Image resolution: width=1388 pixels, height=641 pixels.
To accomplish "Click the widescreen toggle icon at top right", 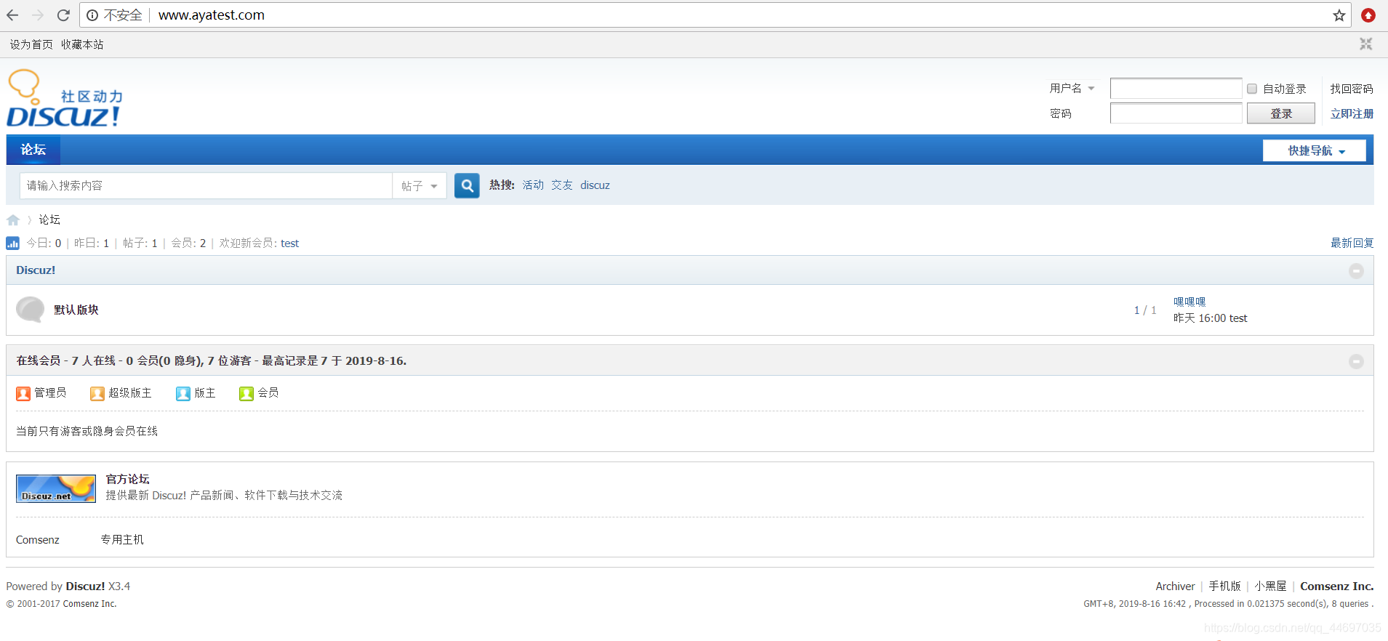I will [x=1366, y=44].
